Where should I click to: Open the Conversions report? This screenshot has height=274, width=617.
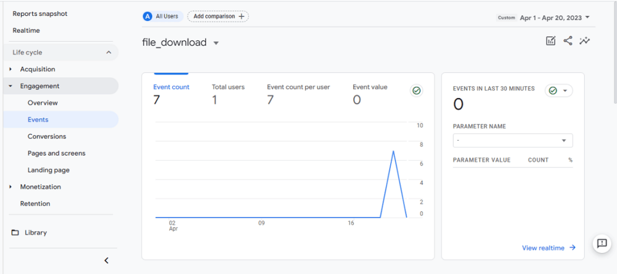coord(47,136)
